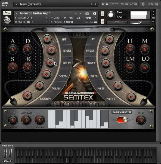The width and height of the screenshot is (161, 164).
Task: Click the PH SP knob
Action: point(118,86)
